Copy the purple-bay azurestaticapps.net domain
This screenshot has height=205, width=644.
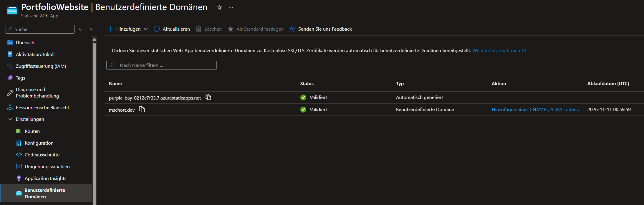[208, 97]
